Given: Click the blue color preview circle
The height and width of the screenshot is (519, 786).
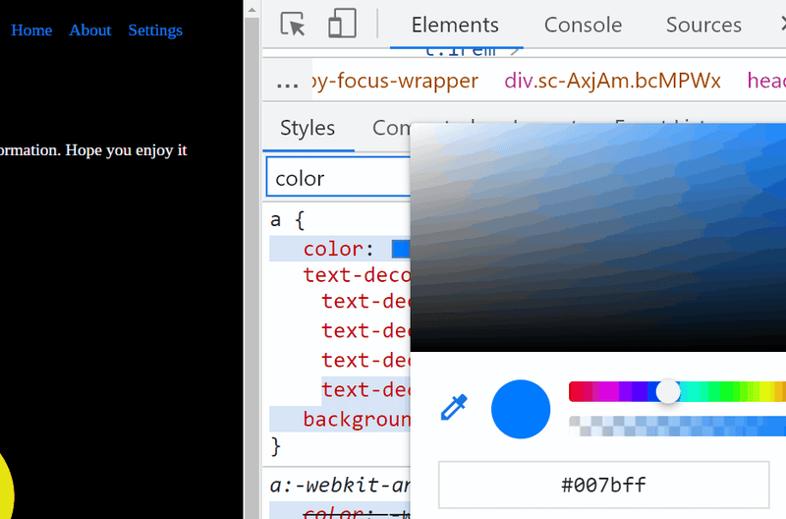Looking at the screenshot, I should pos(521,409).
